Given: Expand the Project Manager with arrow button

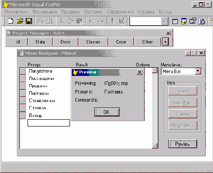Looking at the screenshot, I should pyautogui.click(x=165, y=42).
